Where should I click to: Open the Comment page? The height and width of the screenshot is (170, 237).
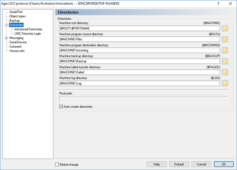point(16,47)
